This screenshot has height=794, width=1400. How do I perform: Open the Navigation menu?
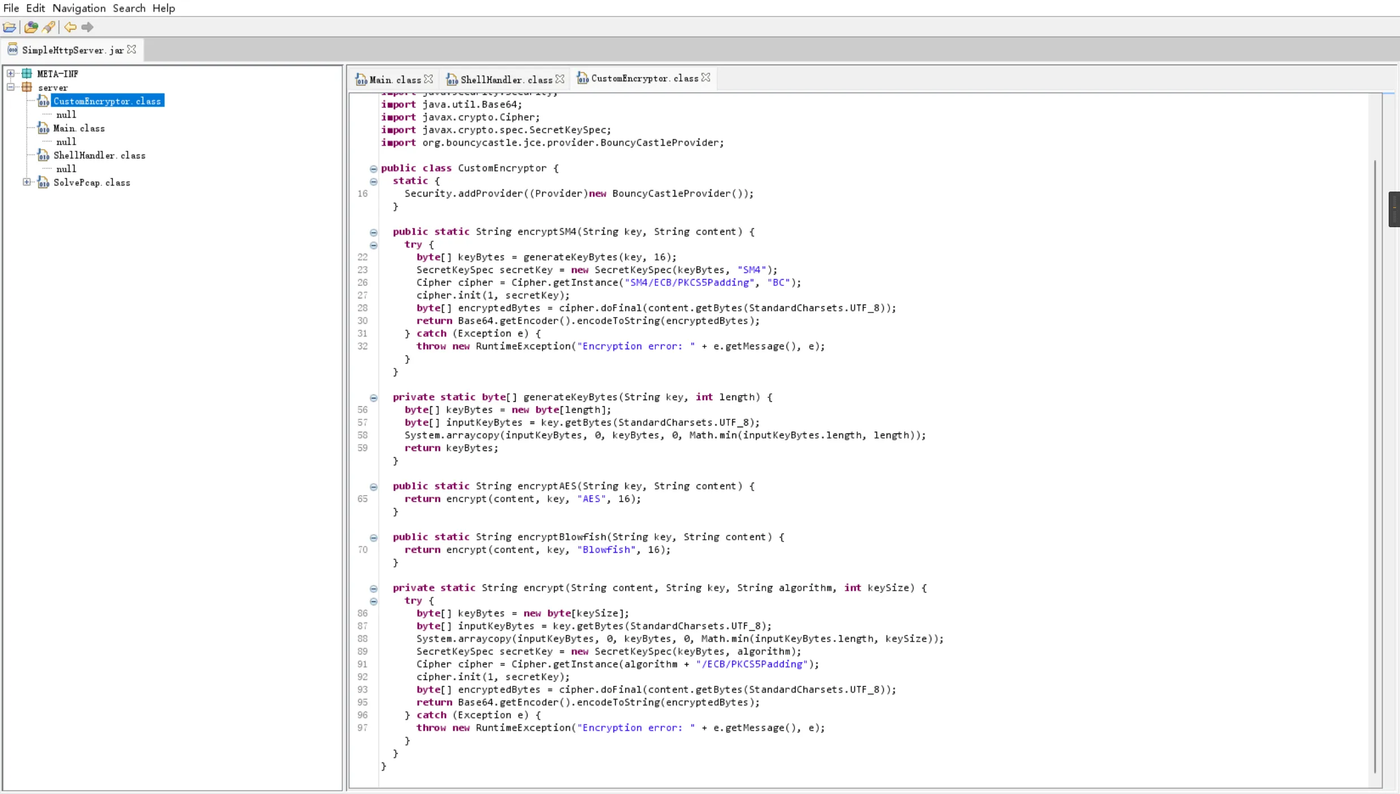coord(79,8)
